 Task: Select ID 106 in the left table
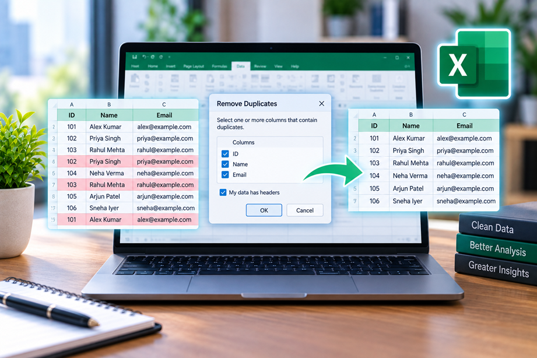pos(72,208)
